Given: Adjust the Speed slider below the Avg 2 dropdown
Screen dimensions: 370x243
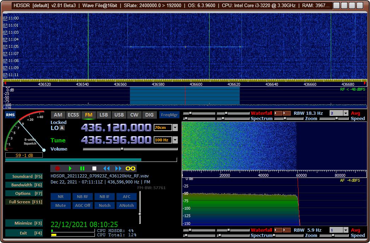Looking at the screenshot, I should coord(335,119).
